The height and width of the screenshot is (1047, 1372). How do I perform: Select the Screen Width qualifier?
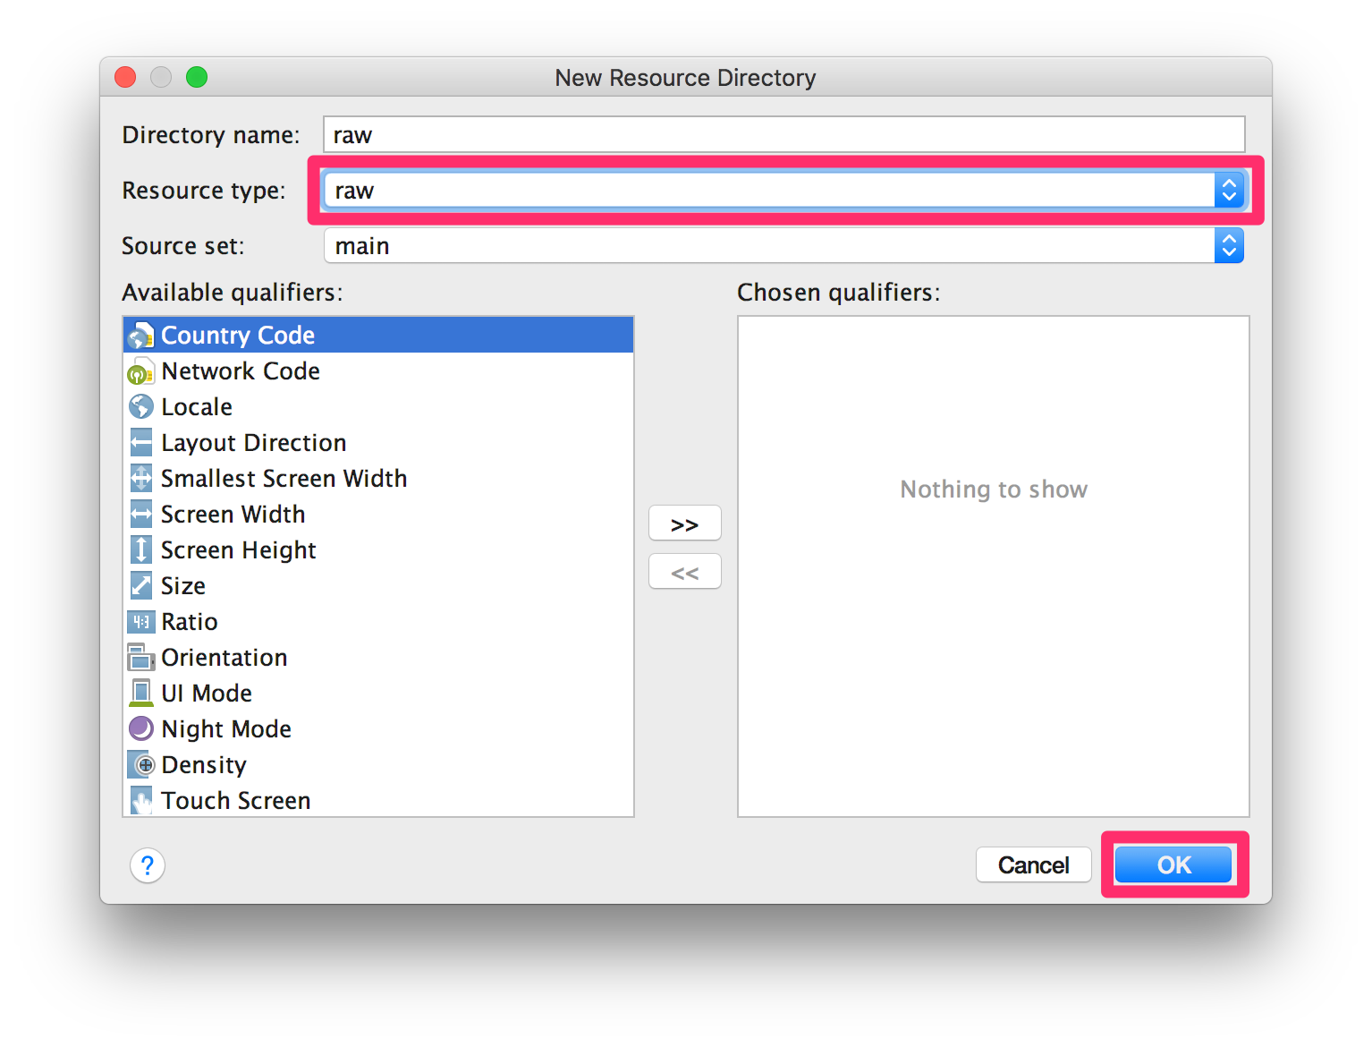[x=378, y=514]
